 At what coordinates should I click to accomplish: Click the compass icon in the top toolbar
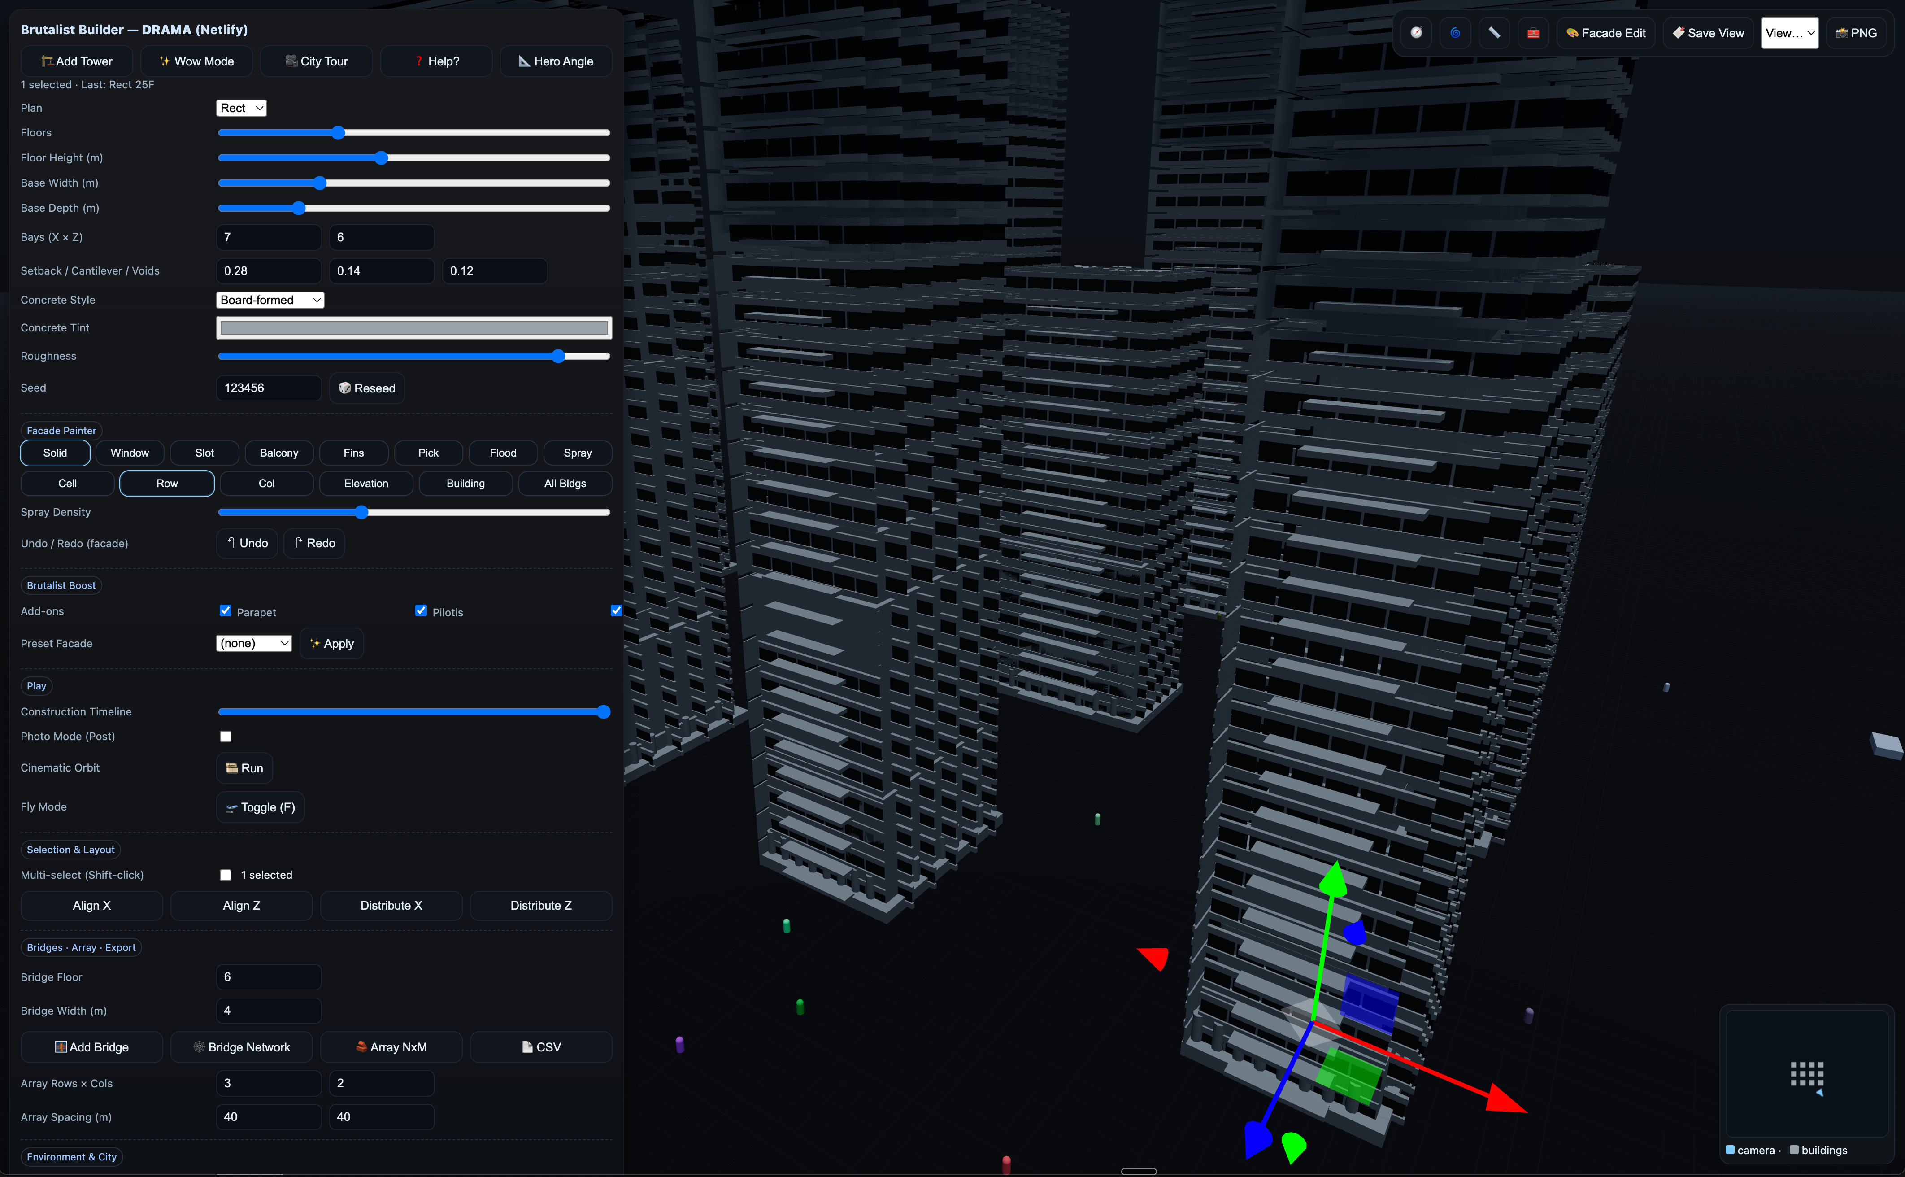click(1416, 33)
